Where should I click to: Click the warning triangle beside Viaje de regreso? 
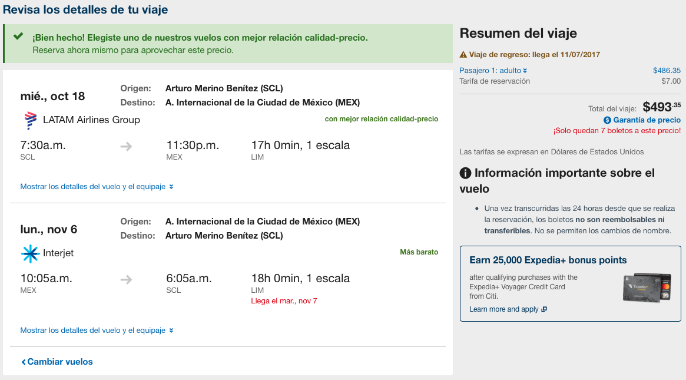[463, 55]
